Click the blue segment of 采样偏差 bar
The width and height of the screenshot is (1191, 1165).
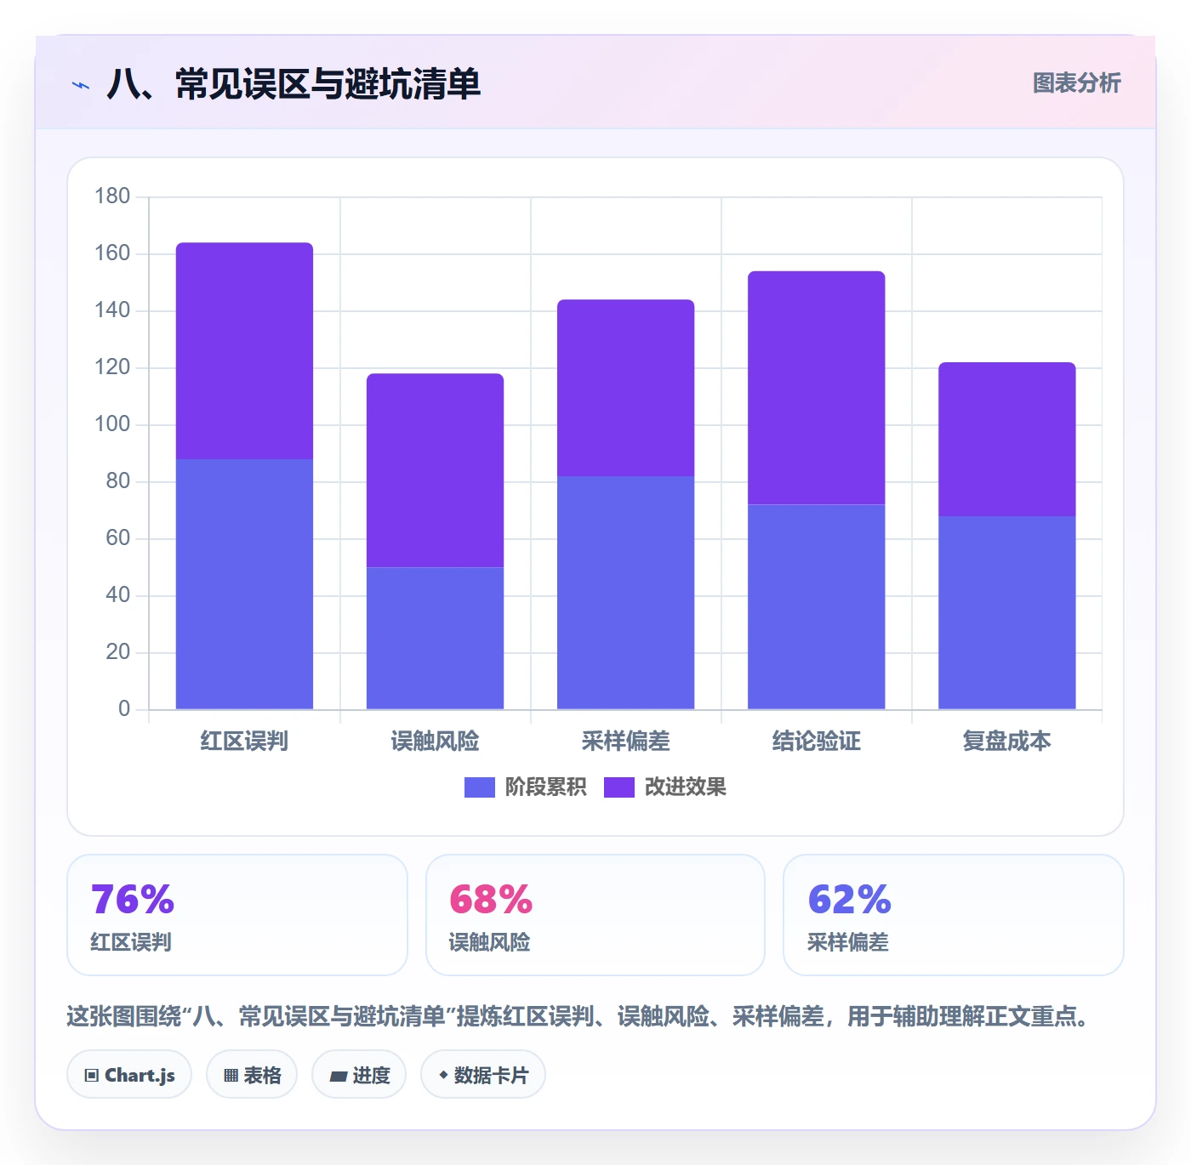pos(625,593)
